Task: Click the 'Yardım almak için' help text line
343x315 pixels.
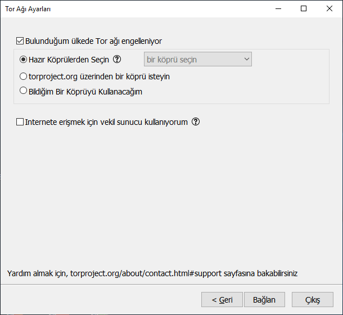Action: click(x=37, y=274)
